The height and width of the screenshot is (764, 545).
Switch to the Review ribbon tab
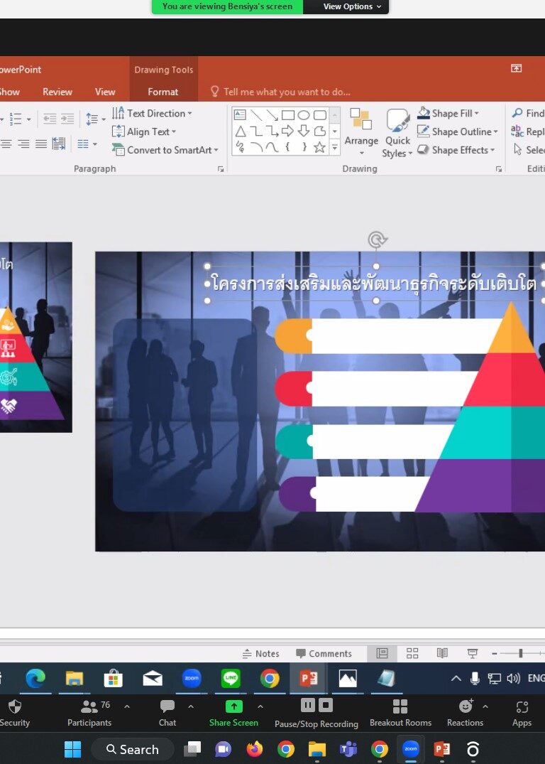click(x=57, y=92)
